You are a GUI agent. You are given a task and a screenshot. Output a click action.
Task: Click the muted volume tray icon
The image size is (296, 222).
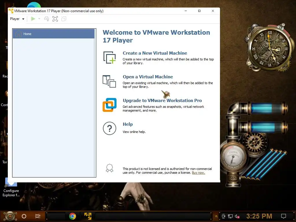coord(237,216)
